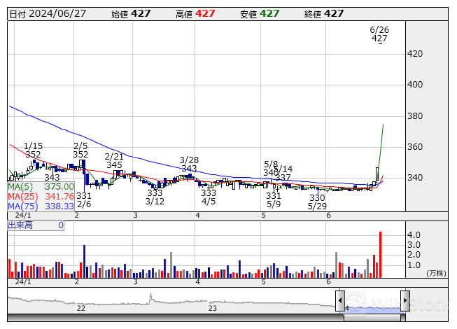This screenshot has height=329, width=457.
Task: Click the MA(5) 375.00 legend label
Action: click(41, 187)
